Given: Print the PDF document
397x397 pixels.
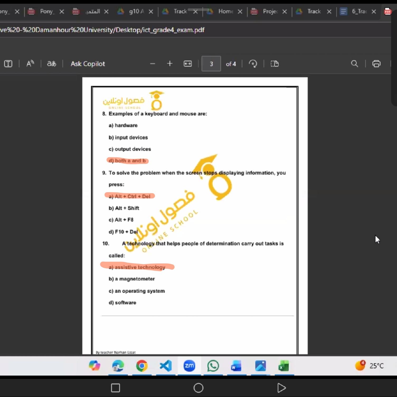Looking at the screenshot, I should pyautogui.click(x=376, y=64).
